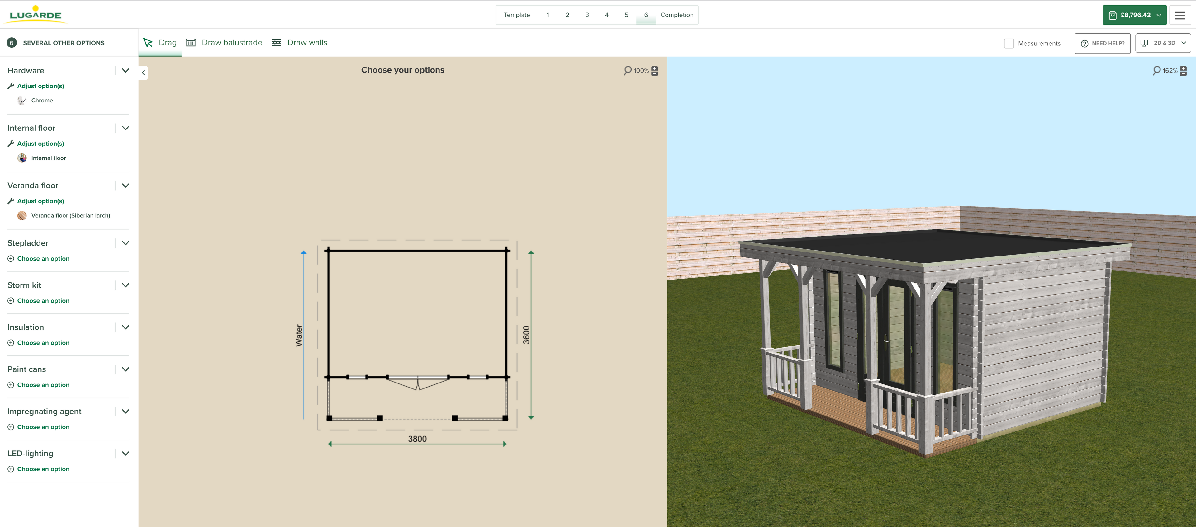Select the Veranda floor Siberian larch swatch
Screen dimensions: 1196x527
coord(22,216)
